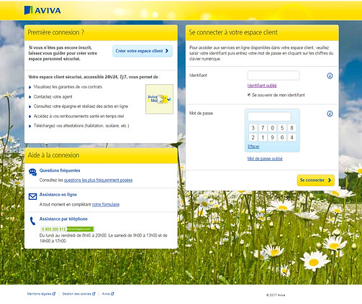The height and width of the screenshot is (304, 362).
Task: Click the Questions fréquentes chat bubble icon
Action: pyautogui.click(x=32, y=172)
